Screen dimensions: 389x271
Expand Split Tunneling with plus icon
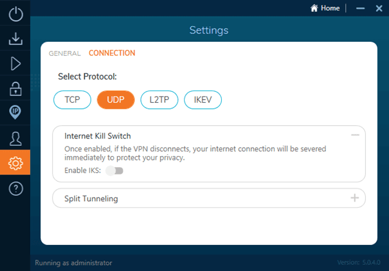(x=355, y=198)
